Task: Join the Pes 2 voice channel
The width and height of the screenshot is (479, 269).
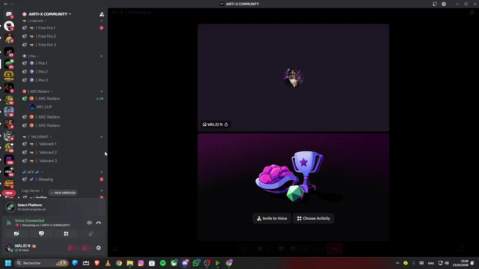Action: [x=62, y=72]
